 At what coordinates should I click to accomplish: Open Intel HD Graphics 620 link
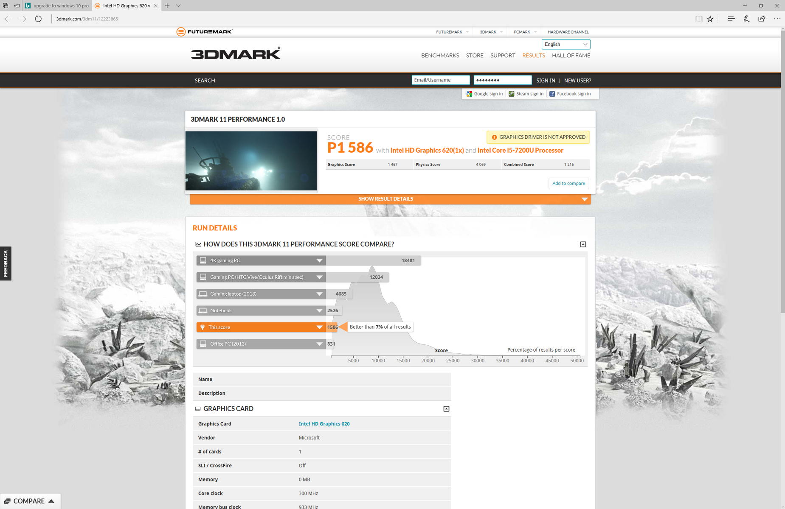(x=324, y=424)
